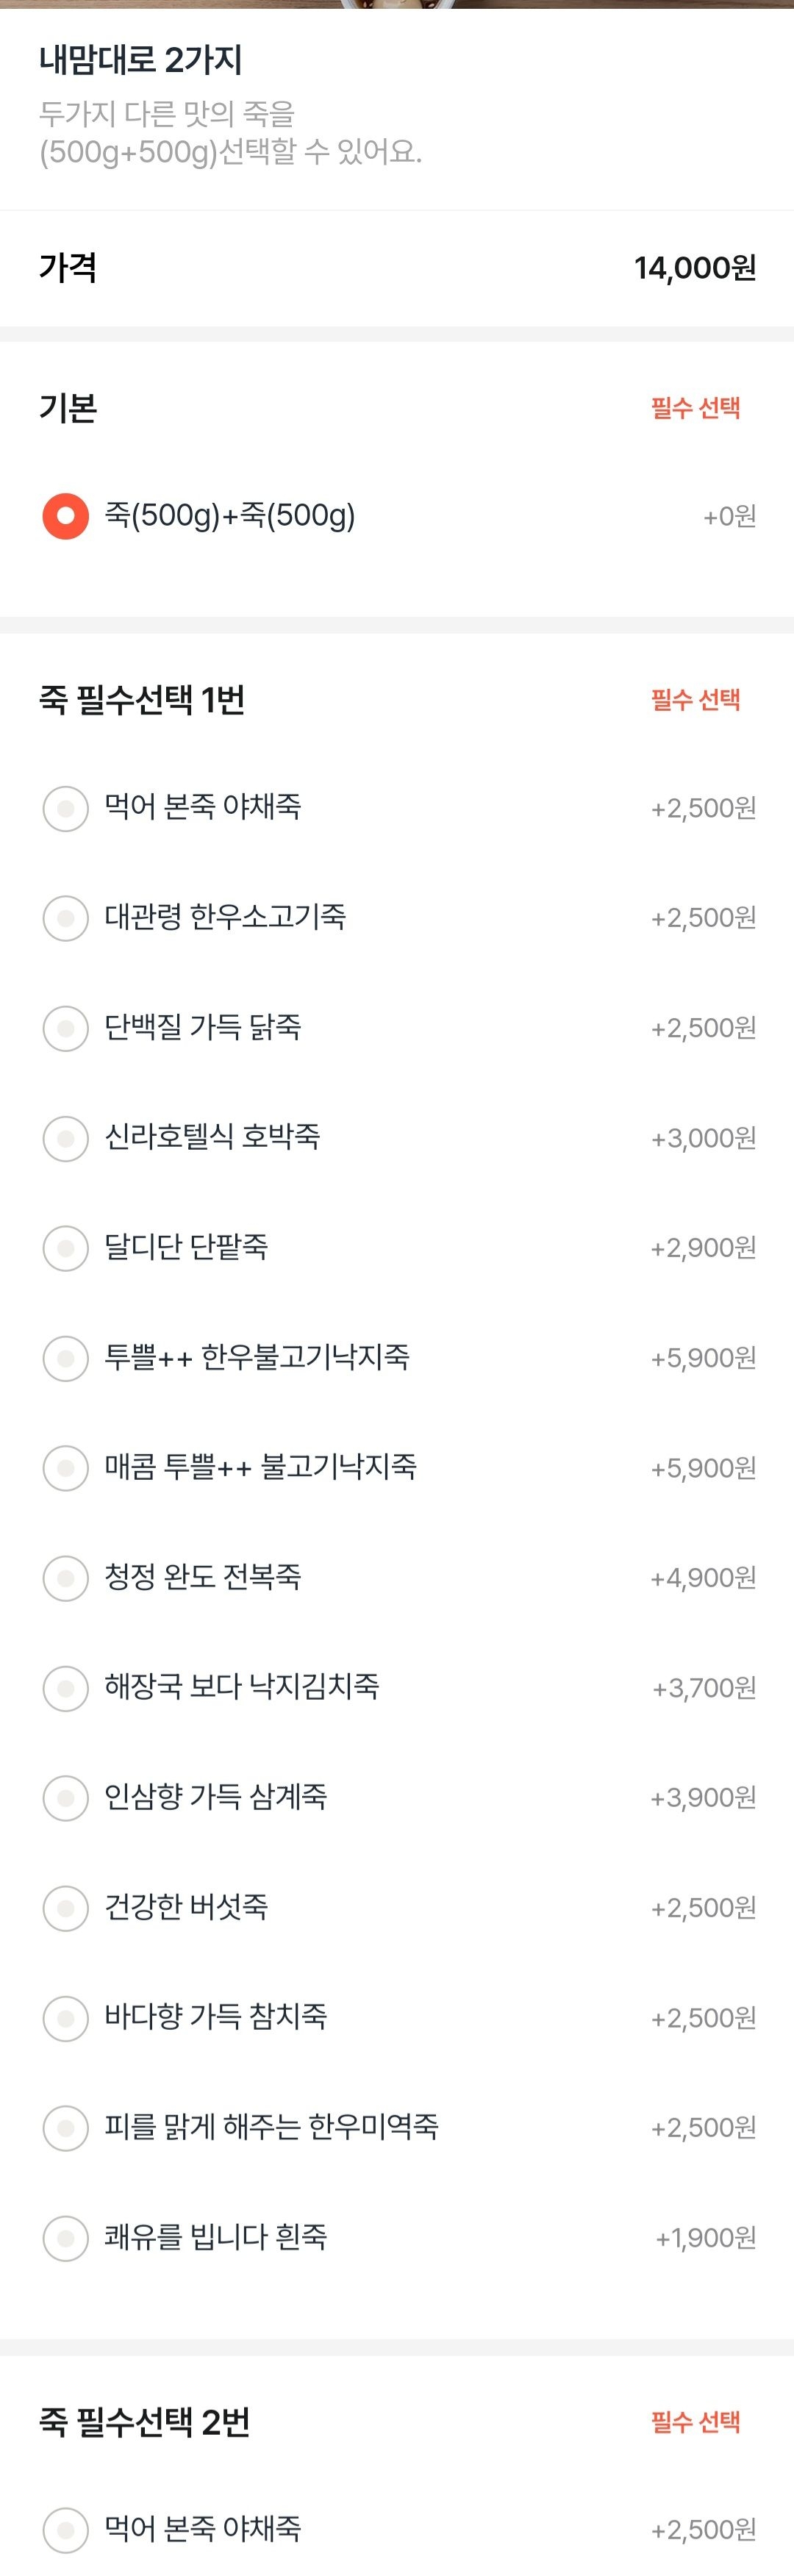Tap 필수 선택 label for 죽 필수선택 2번
Image resolution: width=794 pixels, height=2576 pixels.
coord(696,2422)
